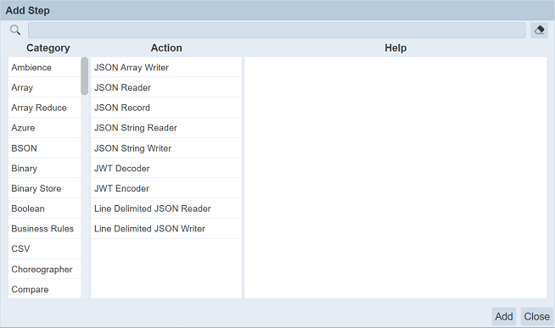Select the CSV category
Screen dimensions: 555x328
coord(45,249)
